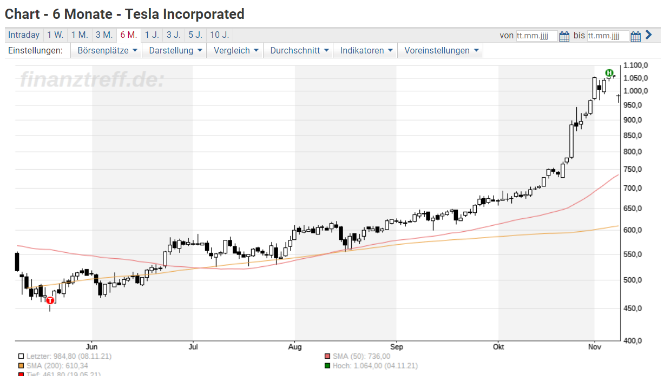Click the white Letzter legend swatch
664x376 pixels.
(x=21, y=357)
